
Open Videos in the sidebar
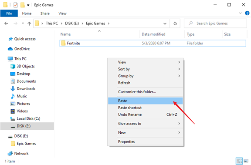pyautogui.click(x=19, y=111)
